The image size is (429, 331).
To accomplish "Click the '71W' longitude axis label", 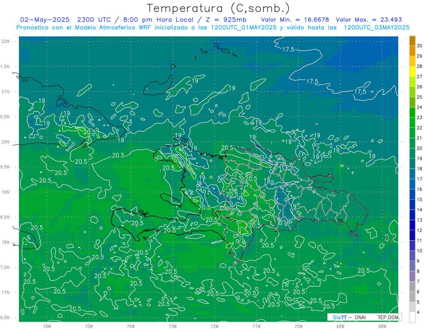I will [256, 326].
